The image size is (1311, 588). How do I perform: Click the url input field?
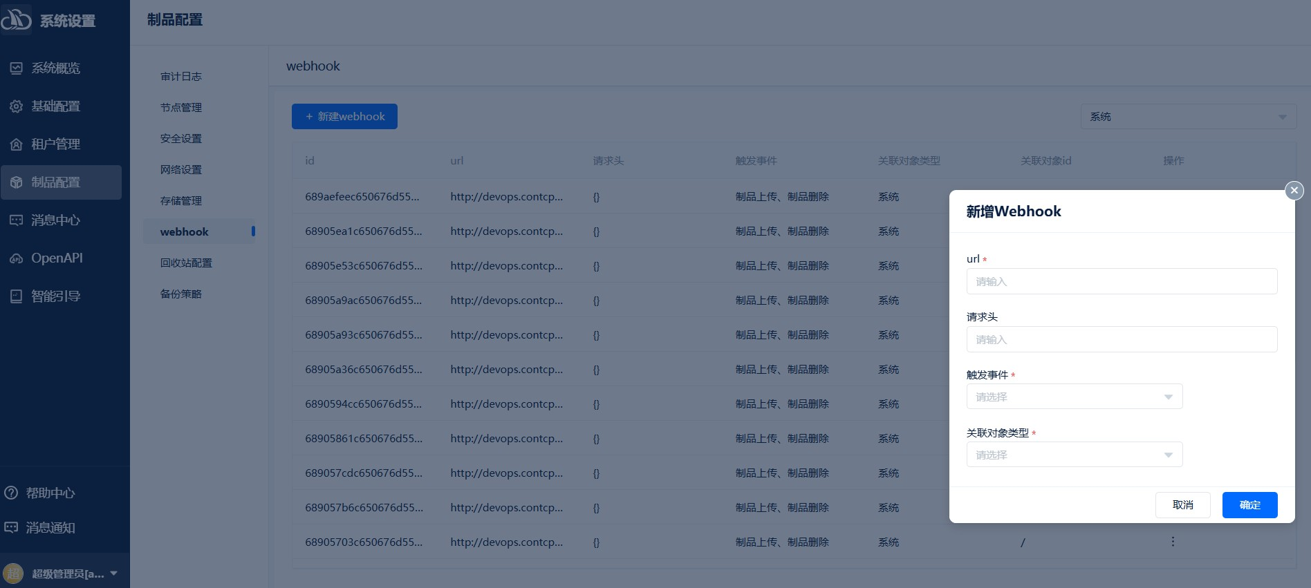1121,282
